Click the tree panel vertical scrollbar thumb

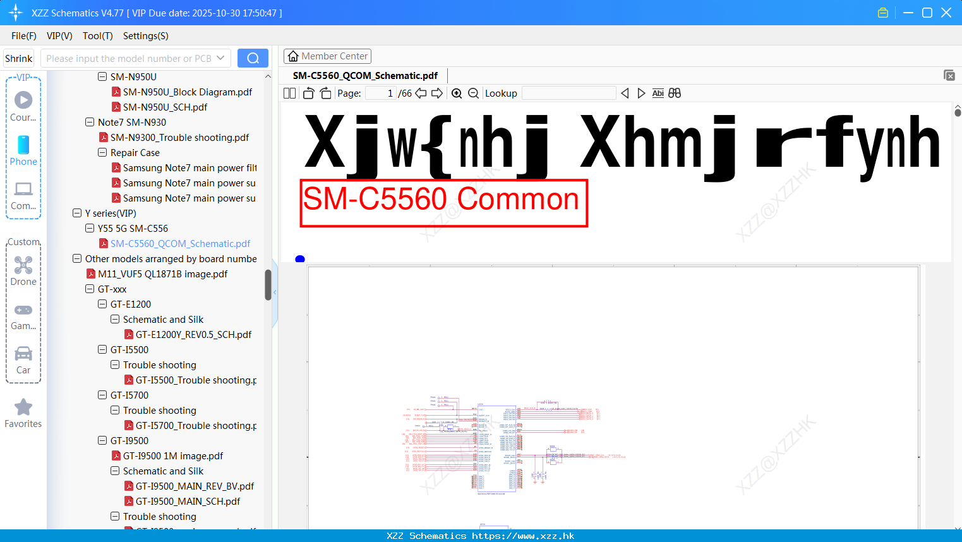268,285
